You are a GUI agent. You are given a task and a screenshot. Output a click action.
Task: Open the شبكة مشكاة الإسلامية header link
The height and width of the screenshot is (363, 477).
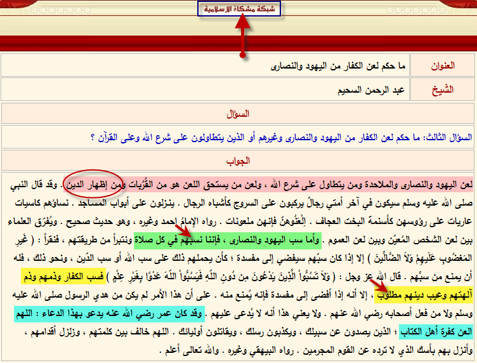(x=239, y=9)
